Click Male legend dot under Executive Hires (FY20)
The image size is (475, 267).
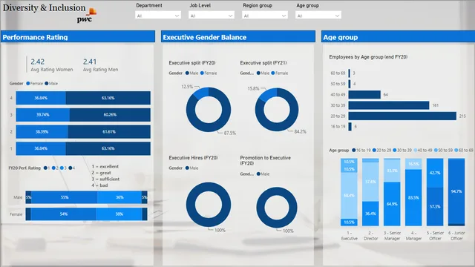click(187, 168)
